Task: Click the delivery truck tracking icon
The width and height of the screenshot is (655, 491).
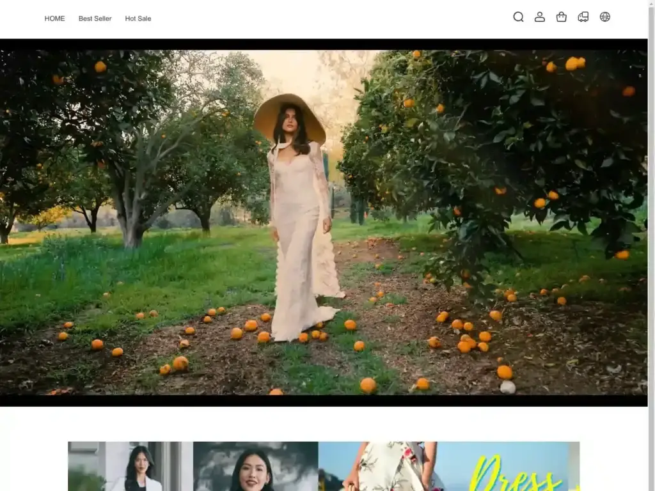Action: [583, 17]
